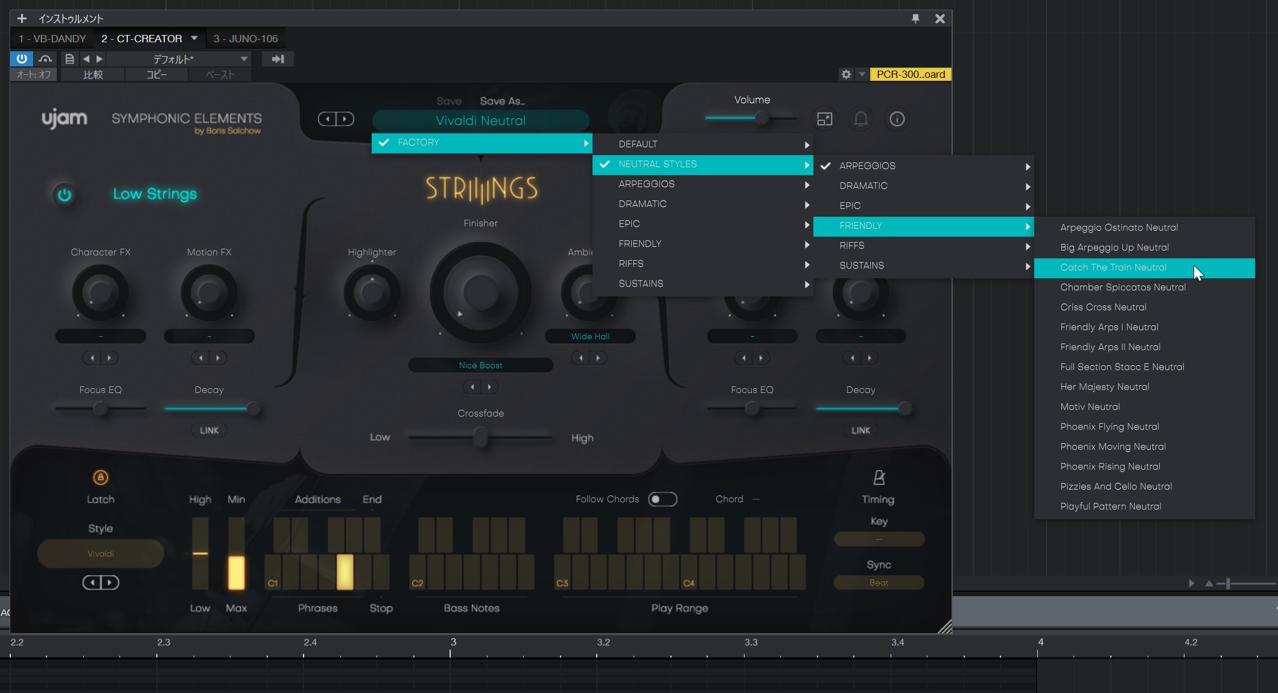The width and height of the screenshot is (1278, 693).
Task: Click the Highlighter knob
Action: click(x=372, y=292)
